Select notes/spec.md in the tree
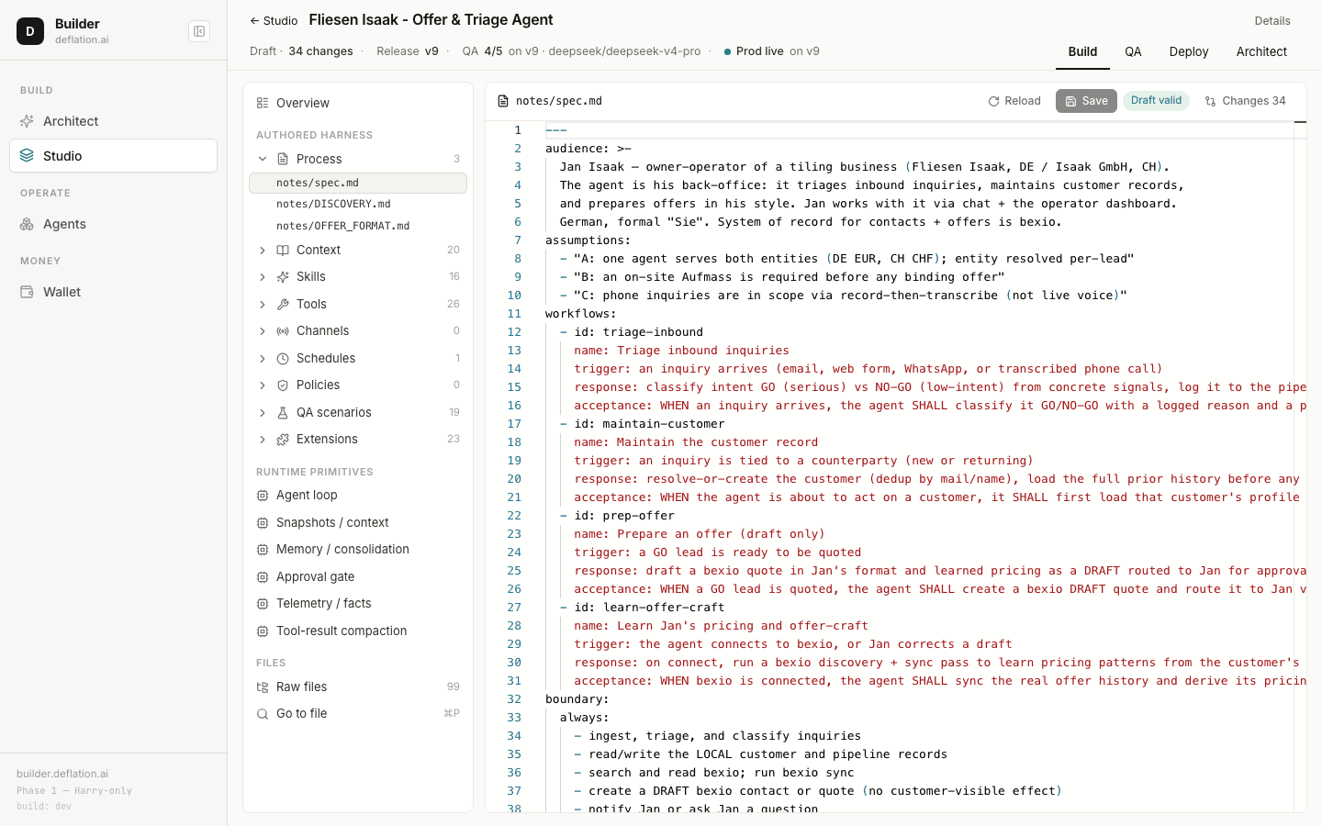Screen dimensions: 1322x826 click(358, 183)
